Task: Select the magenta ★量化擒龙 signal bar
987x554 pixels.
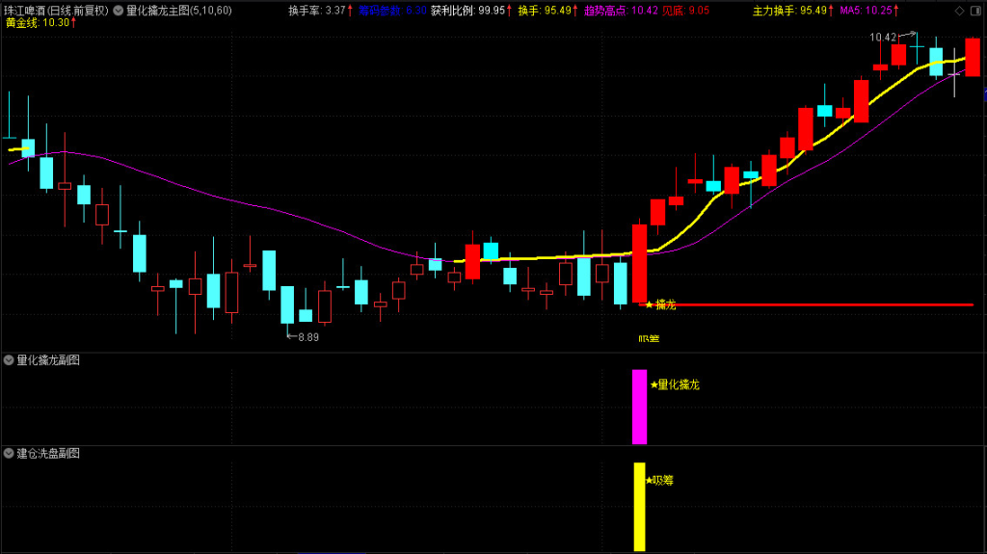Action: click(x=640, y=407)
